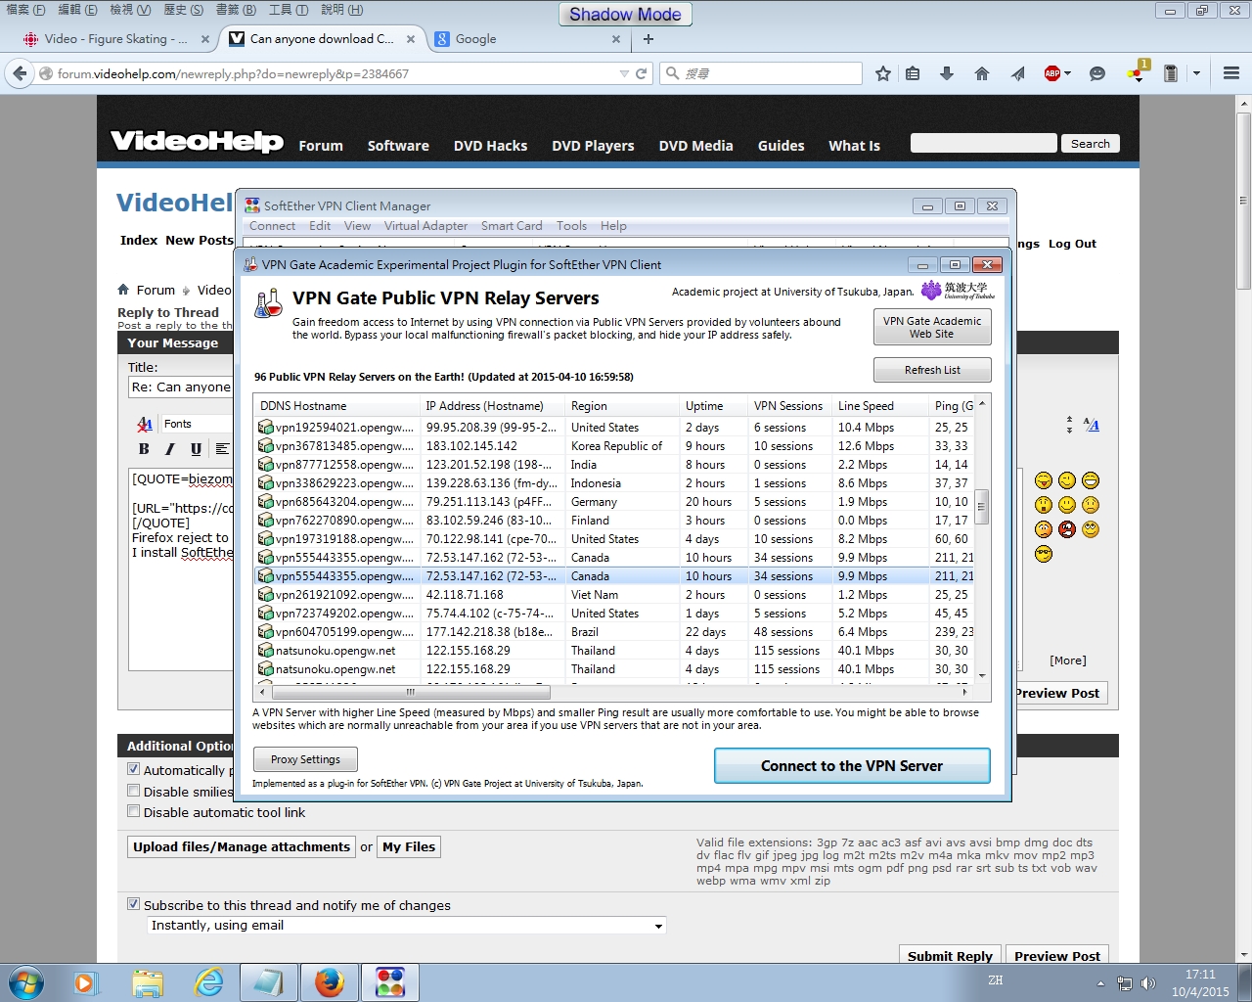Open the Firefox bookmarks list icon
This screenshot has width=1252, height=1002.
coord(913,73)
